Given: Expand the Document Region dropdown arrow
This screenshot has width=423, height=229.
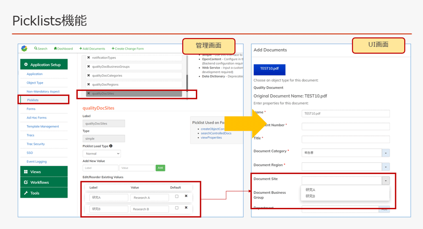Looking at the screenshot, I should [386, 167].
